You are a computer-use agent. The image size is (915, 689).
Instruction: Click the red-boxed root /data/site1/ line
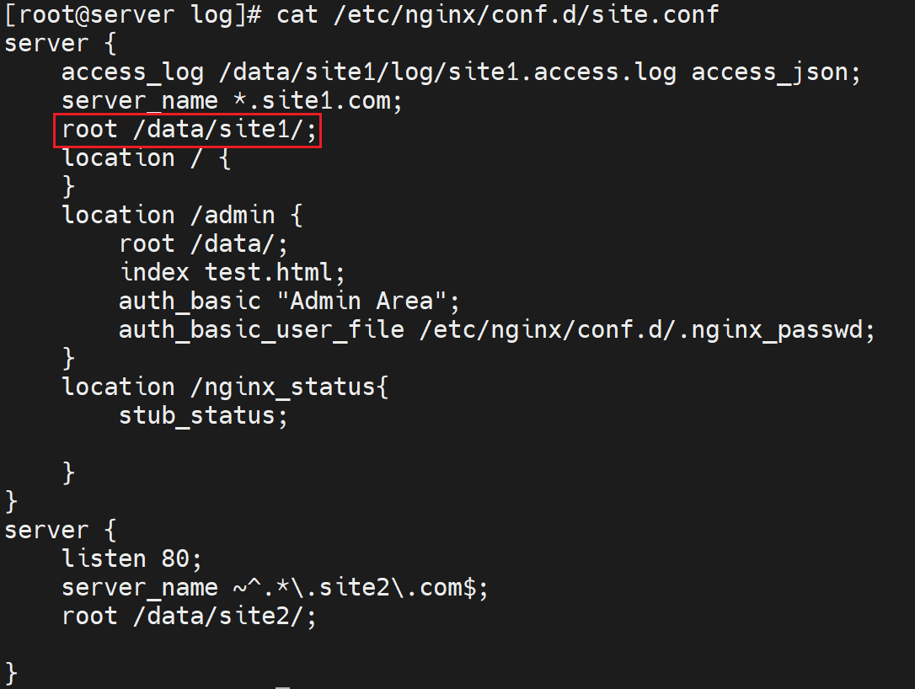coord(191,131)
